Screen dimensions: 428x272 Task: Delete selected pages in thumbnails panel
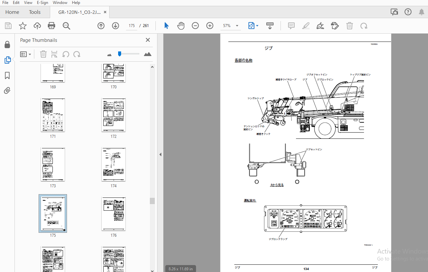[x=44, y=54]
